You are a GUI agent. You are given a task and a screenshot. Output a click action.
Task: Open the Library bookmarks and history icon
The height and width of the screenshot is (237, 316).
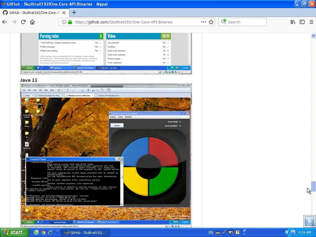[x=293, y=22]
